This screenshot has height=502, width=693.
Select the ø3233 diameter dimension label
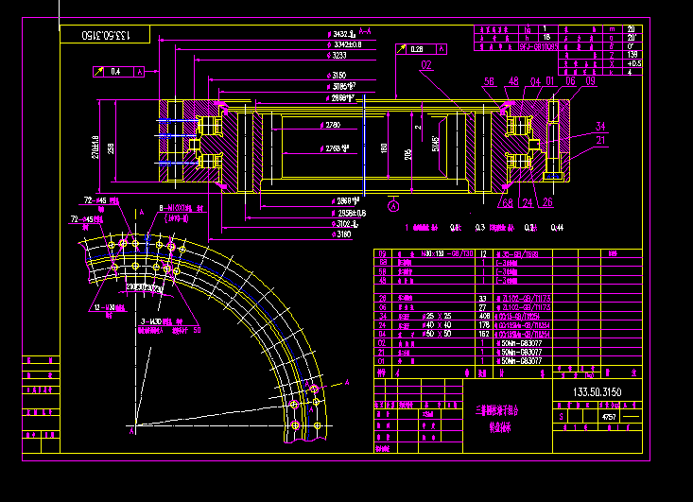[337, 55]
